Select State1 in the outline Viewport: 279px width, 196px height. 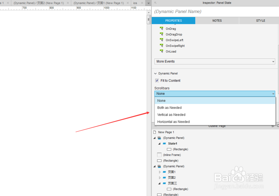[173, 144]
